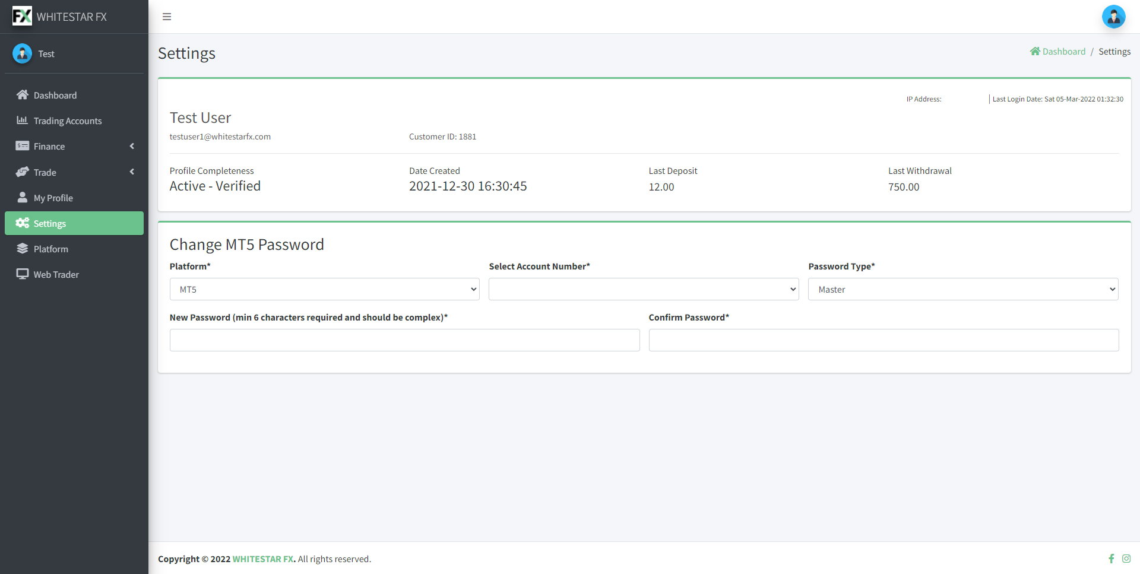Open the Select Account Number dropdown
The height and width of the screenshot is (574, 1140).
[644, 289]
